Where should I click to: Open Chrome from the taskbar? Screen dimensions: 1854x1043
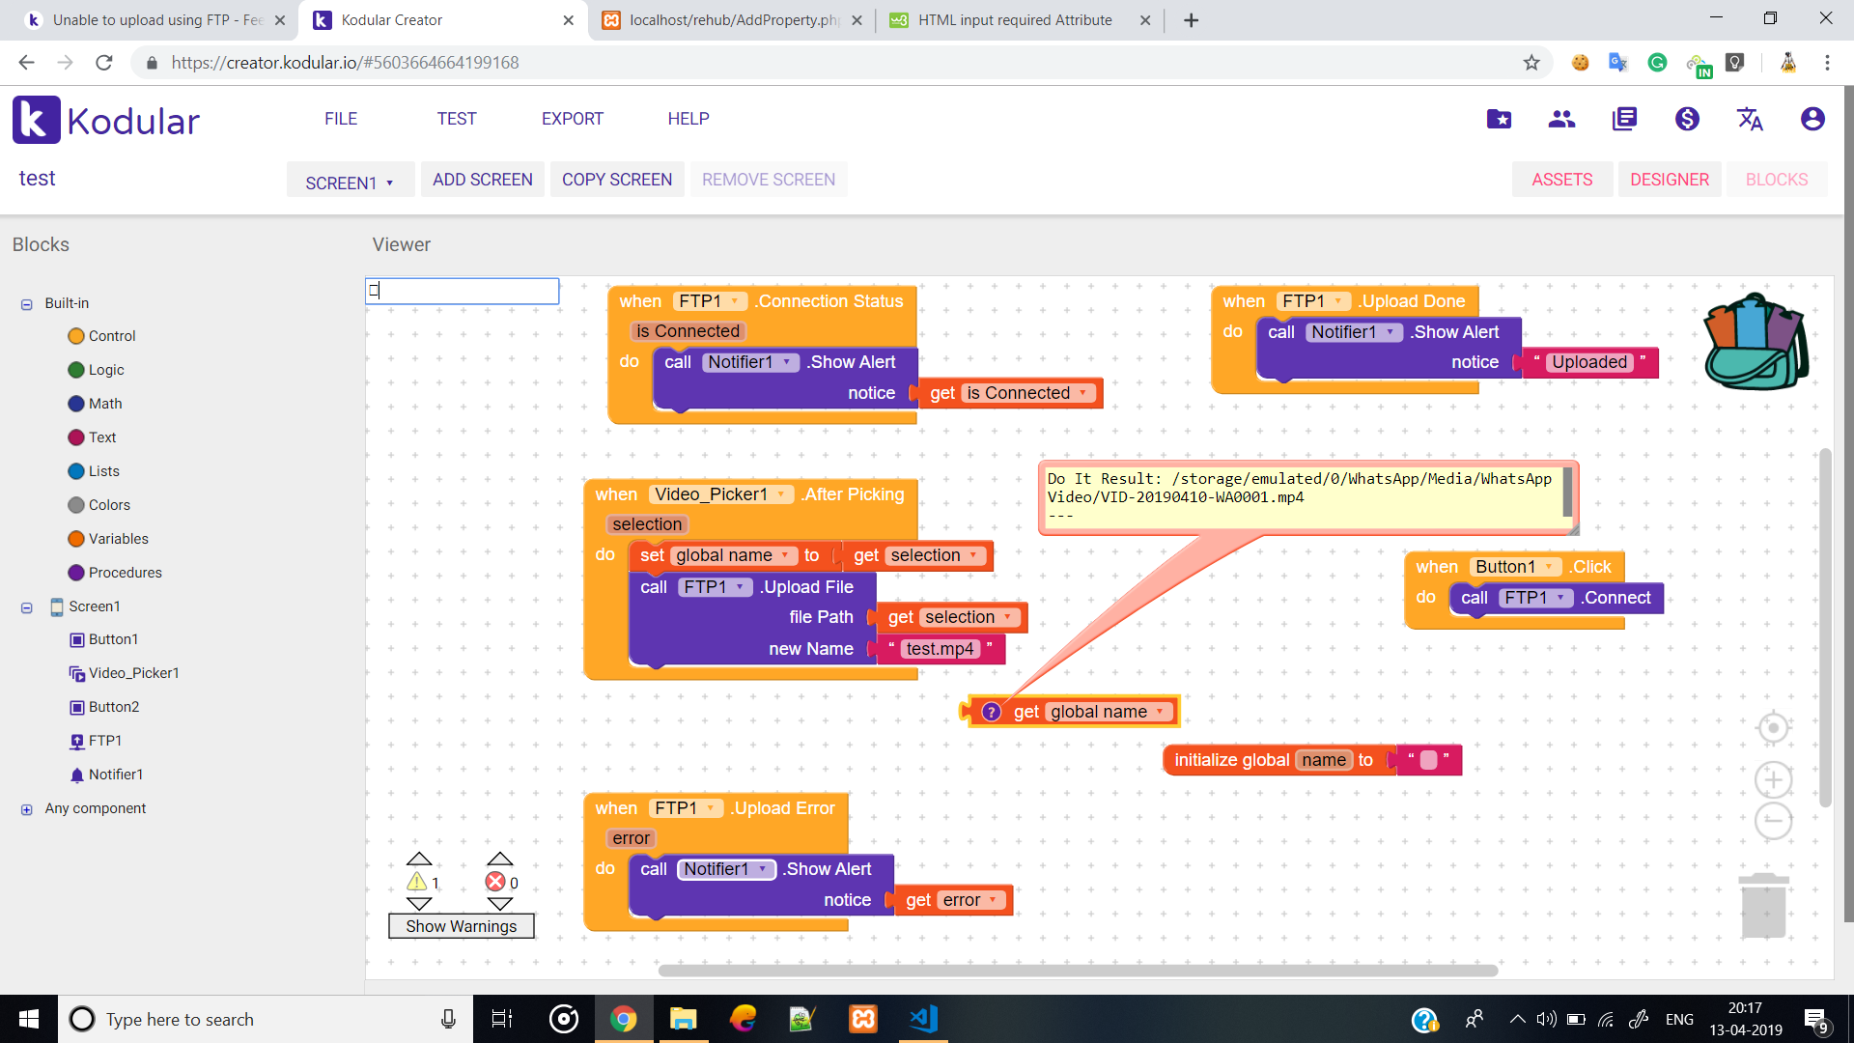coord(623,1019)
